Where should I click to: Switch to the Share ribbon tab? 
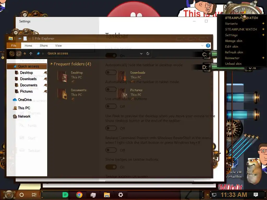(x=44, y=46)
